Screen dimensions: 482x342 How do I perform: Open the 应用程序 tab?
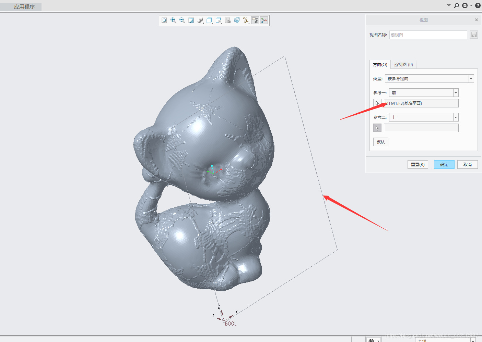click(24, 7)
